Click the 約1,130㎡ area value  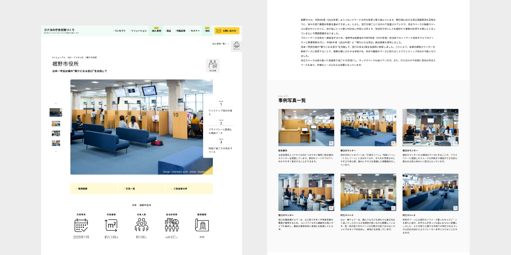(111, 237)
